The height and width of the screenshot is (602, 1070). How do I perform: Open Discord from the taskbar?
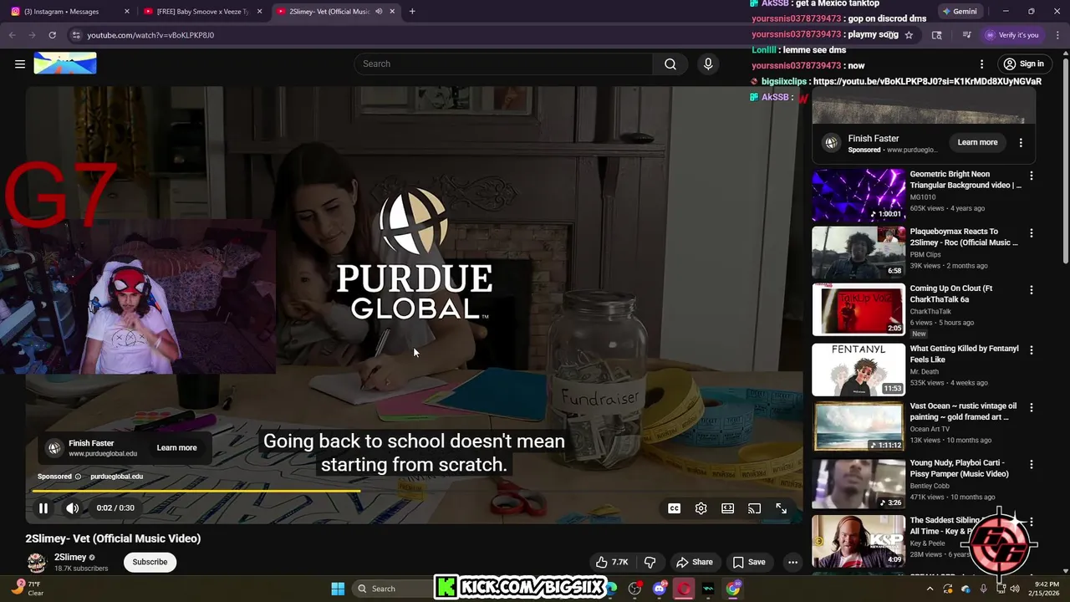(x=660, y=589)
